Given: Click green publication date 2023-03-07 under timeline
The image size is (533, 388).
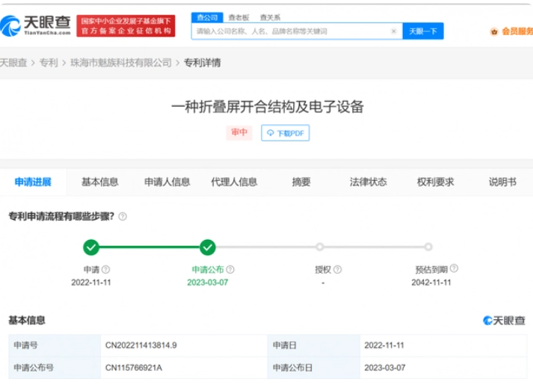Looking at the screenshot, I should click(208, 283).
